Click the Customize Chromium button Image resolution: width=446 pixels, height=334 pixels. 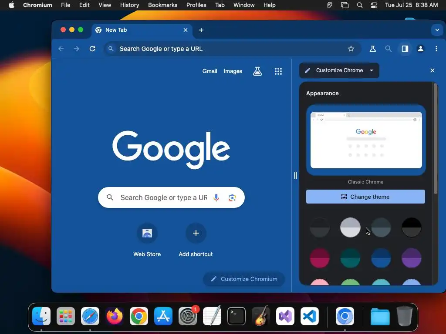244,279
